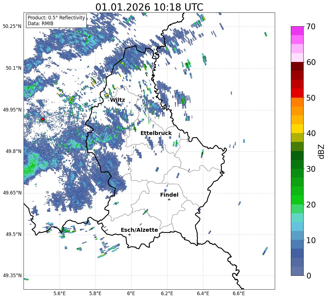
Task: Click the Findel station cross marker
Action: (x=169, y=200)
